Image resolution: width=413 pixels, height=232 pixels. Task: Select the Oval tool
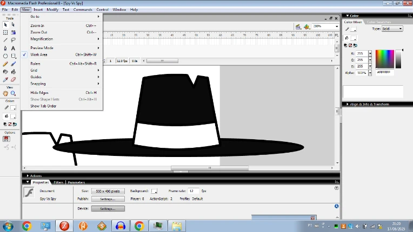point(5,56)
